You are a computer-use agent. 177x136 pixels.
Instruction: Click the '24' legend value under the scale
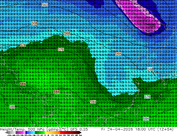pyautogui.click(x=60, y=135)
